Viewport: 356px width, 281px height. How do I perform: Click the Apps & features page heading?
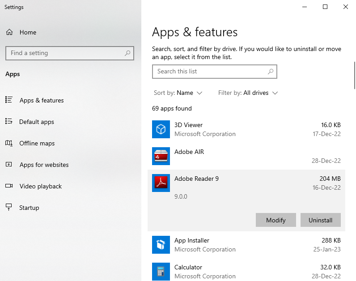(x=195, y=32)
